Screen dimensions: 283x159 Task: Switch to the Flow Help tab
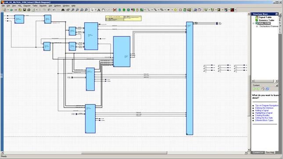coord(270,152)
